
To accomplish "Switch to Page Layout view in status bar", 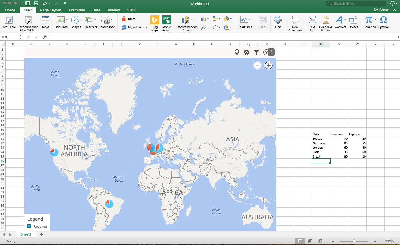I will (x=310, y=241).
